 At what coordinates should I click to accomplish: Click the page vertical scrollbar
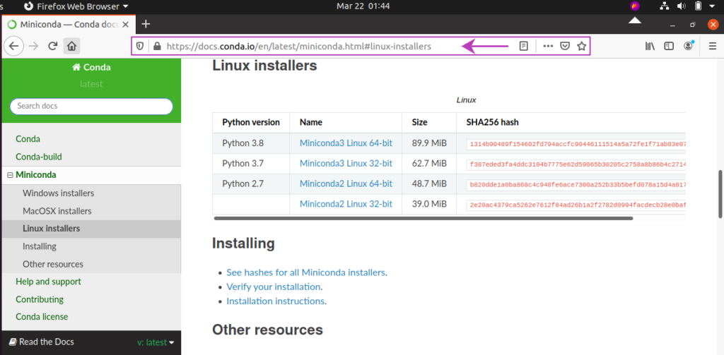click(720, 194)
